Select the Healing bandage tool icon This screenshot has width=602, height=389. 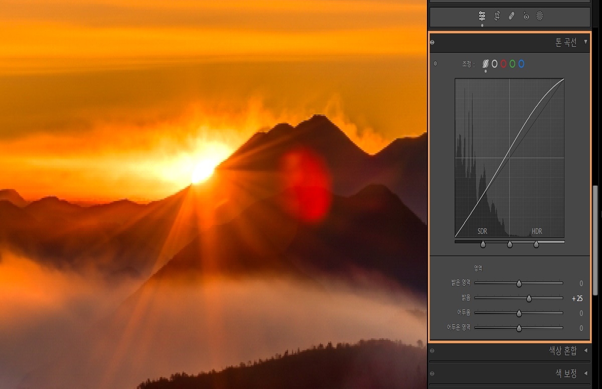[511, 16]
